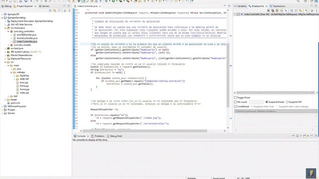
Task: Collapse All icon in Project Explorer
Action: coord(50,10)
